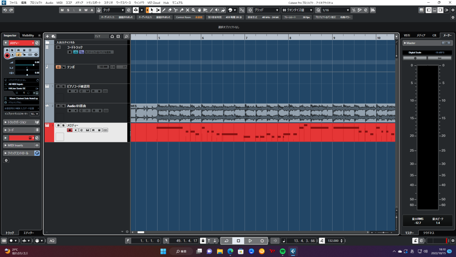The image size is (456, 257).
Task: Open the トランスポート menu
Action: click(x=94, y=3)
